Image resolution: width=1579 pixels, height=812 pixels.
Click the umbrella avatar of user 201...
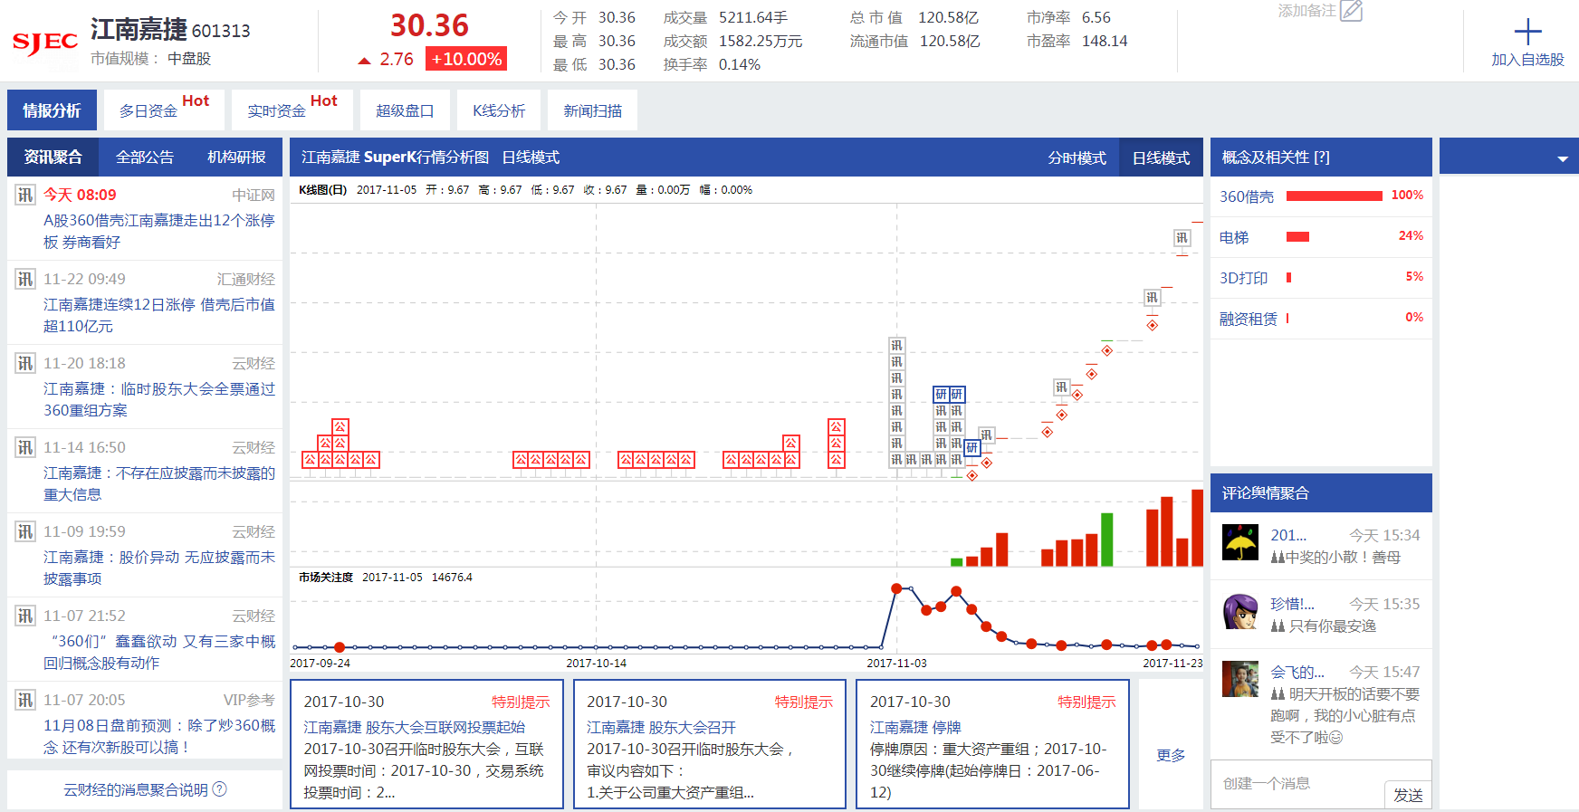1239,543
